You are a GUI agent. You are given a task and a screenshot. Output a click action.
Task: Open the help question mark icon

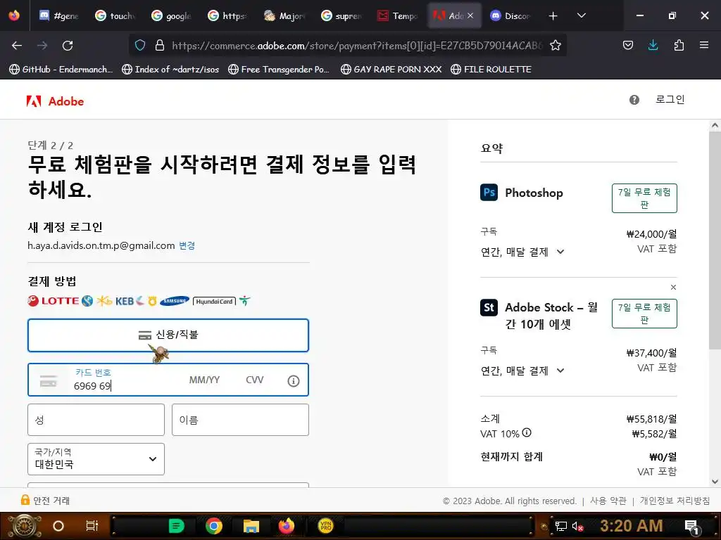(x=634, y=100)
